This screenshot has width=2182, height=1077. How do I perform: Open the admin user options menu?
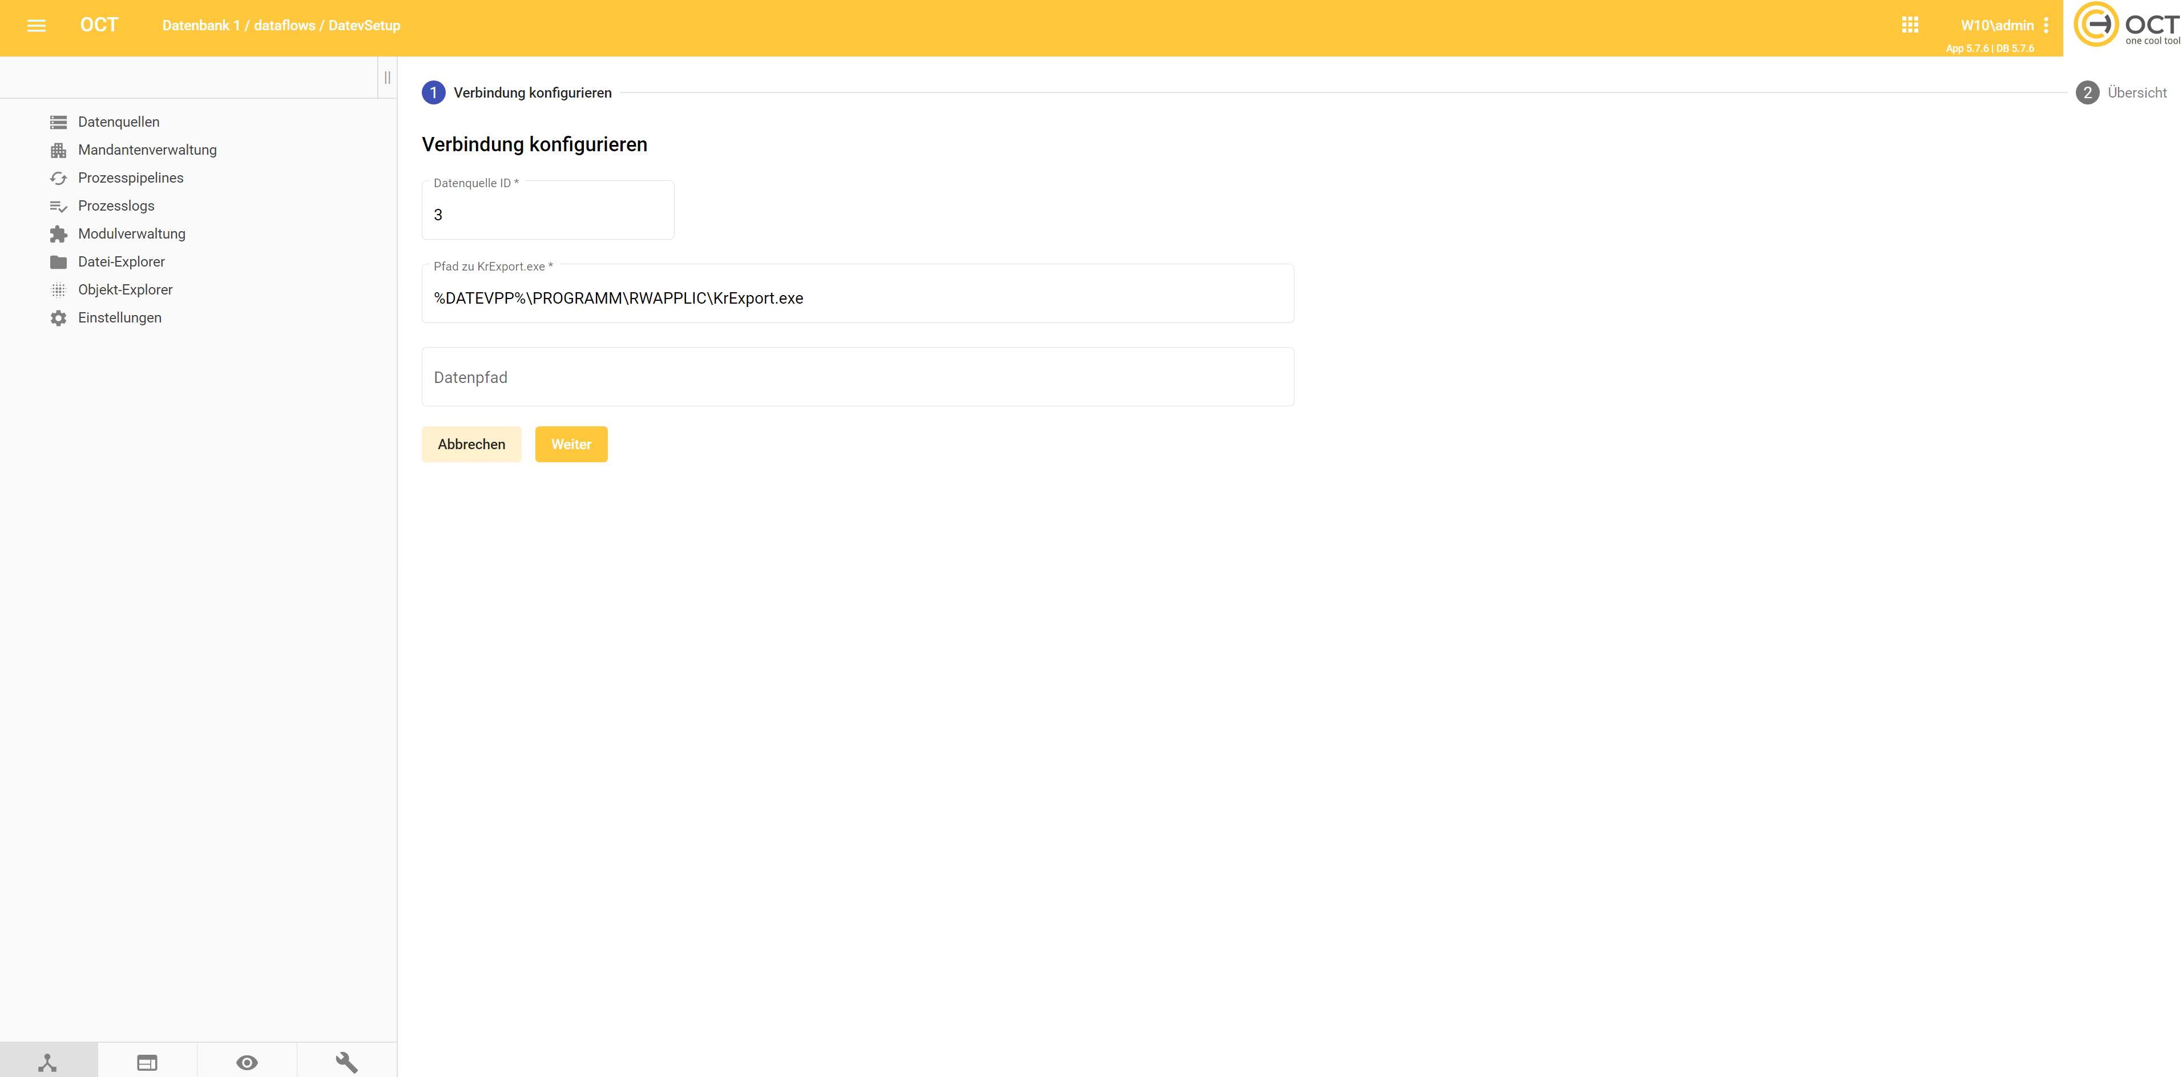(2046, 26)
